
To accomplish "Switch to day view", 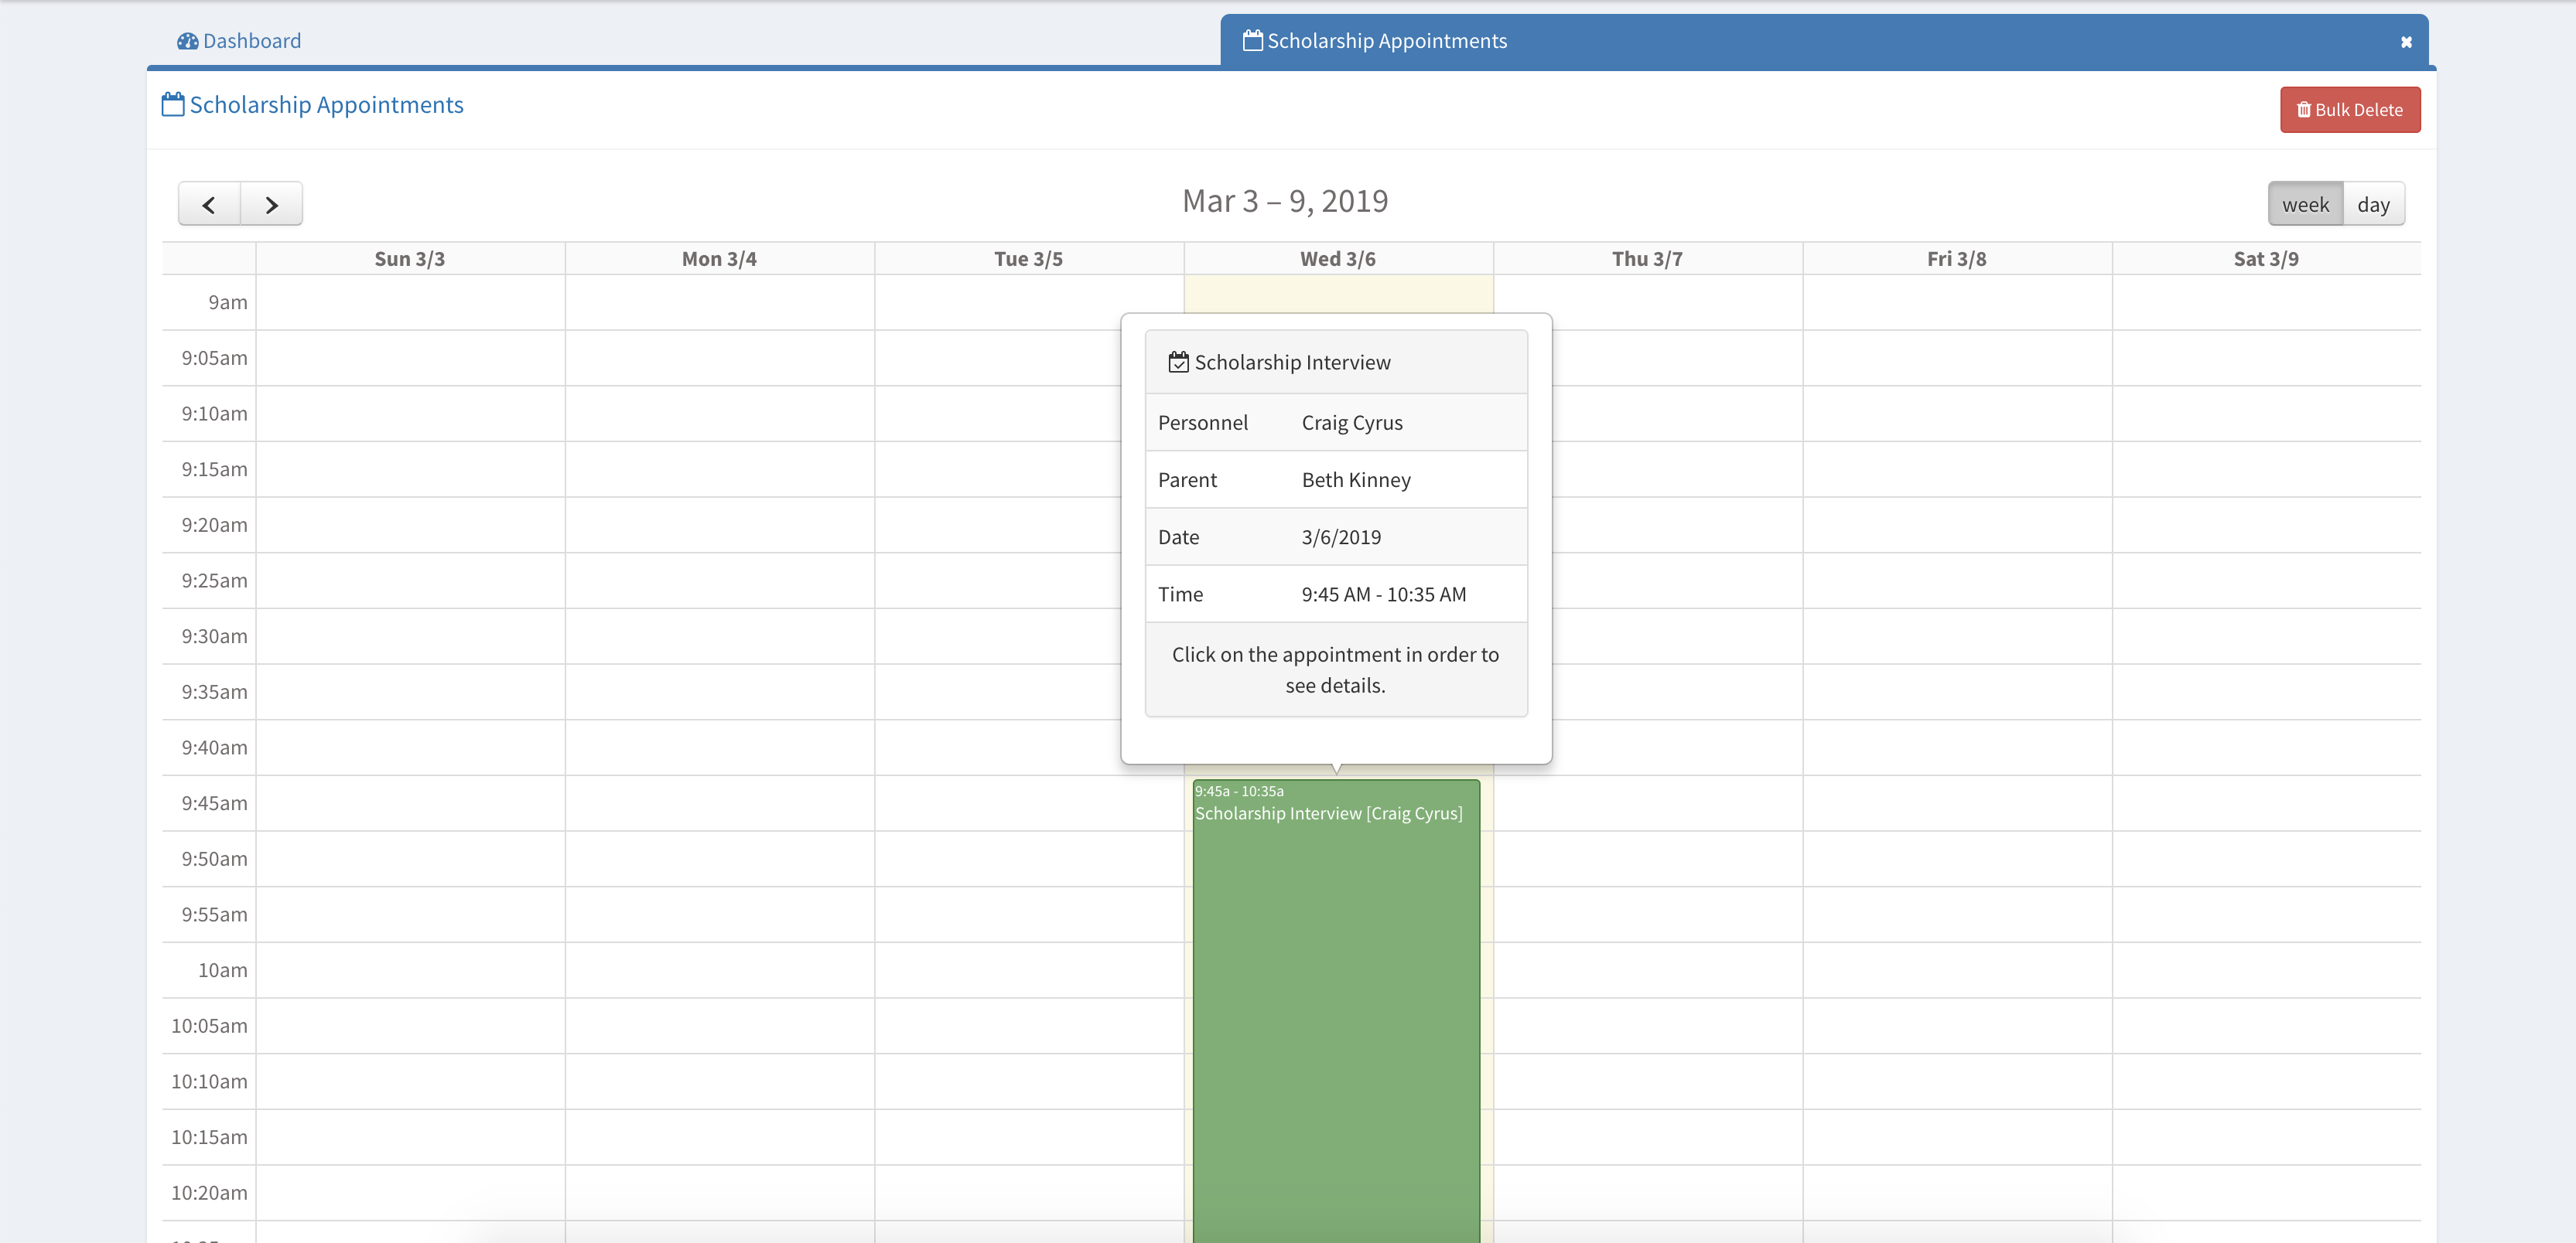I will click(2373, 205).
